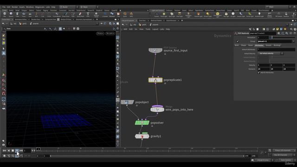Switch to the Shape parameter tab
Viewport: 297px width, 167px height.
[244, 45]
